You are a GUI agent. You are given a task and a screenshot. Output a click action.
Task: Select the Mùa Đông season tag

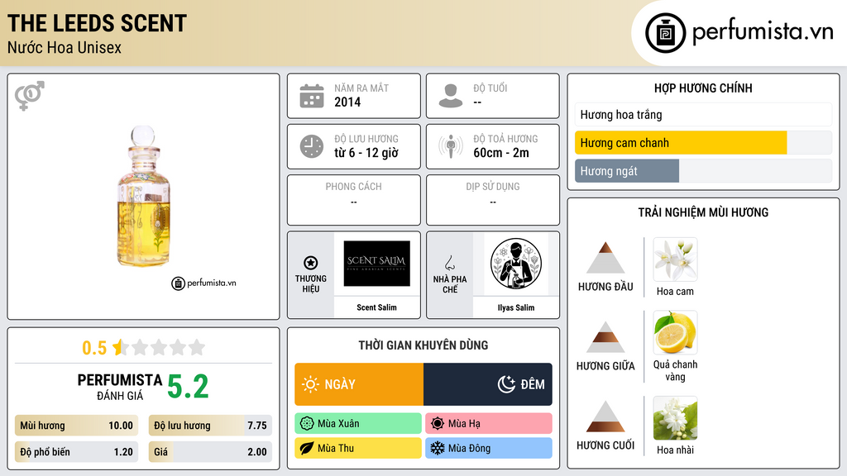point(489,448)
